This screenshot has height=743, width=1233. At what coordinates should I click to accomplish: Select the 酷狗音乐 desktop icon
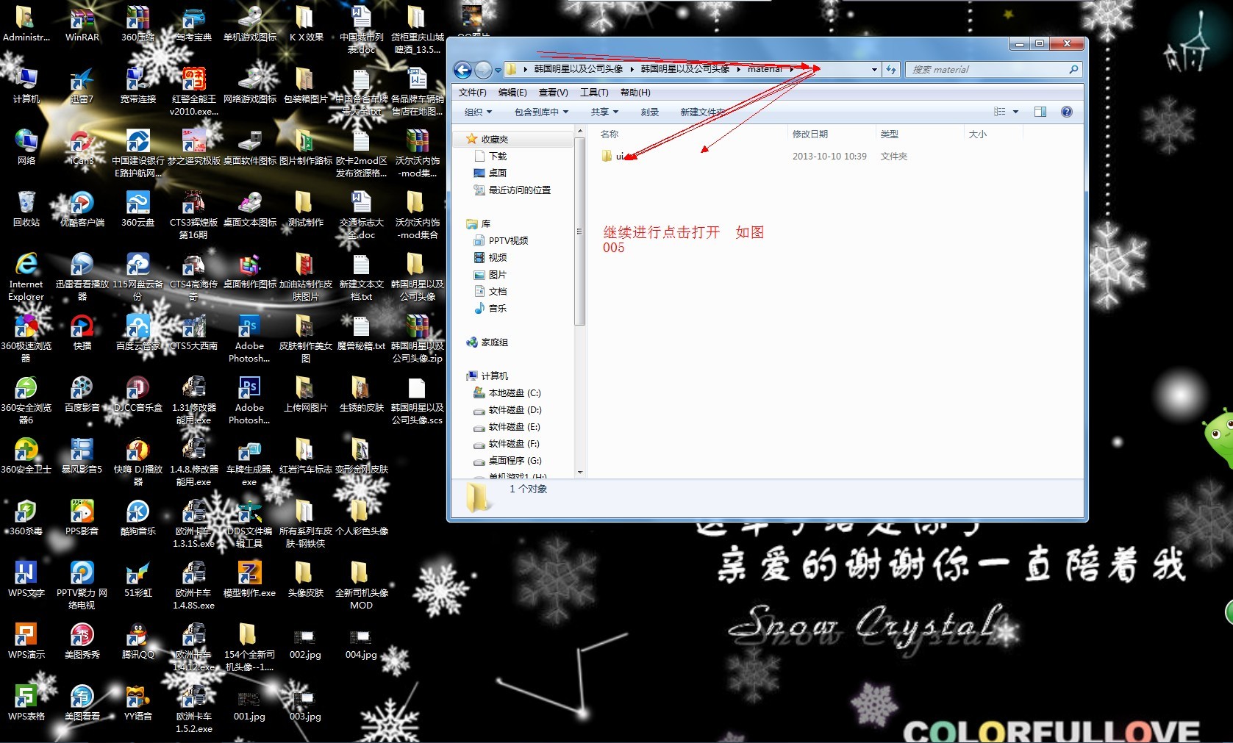pos(138,517)
